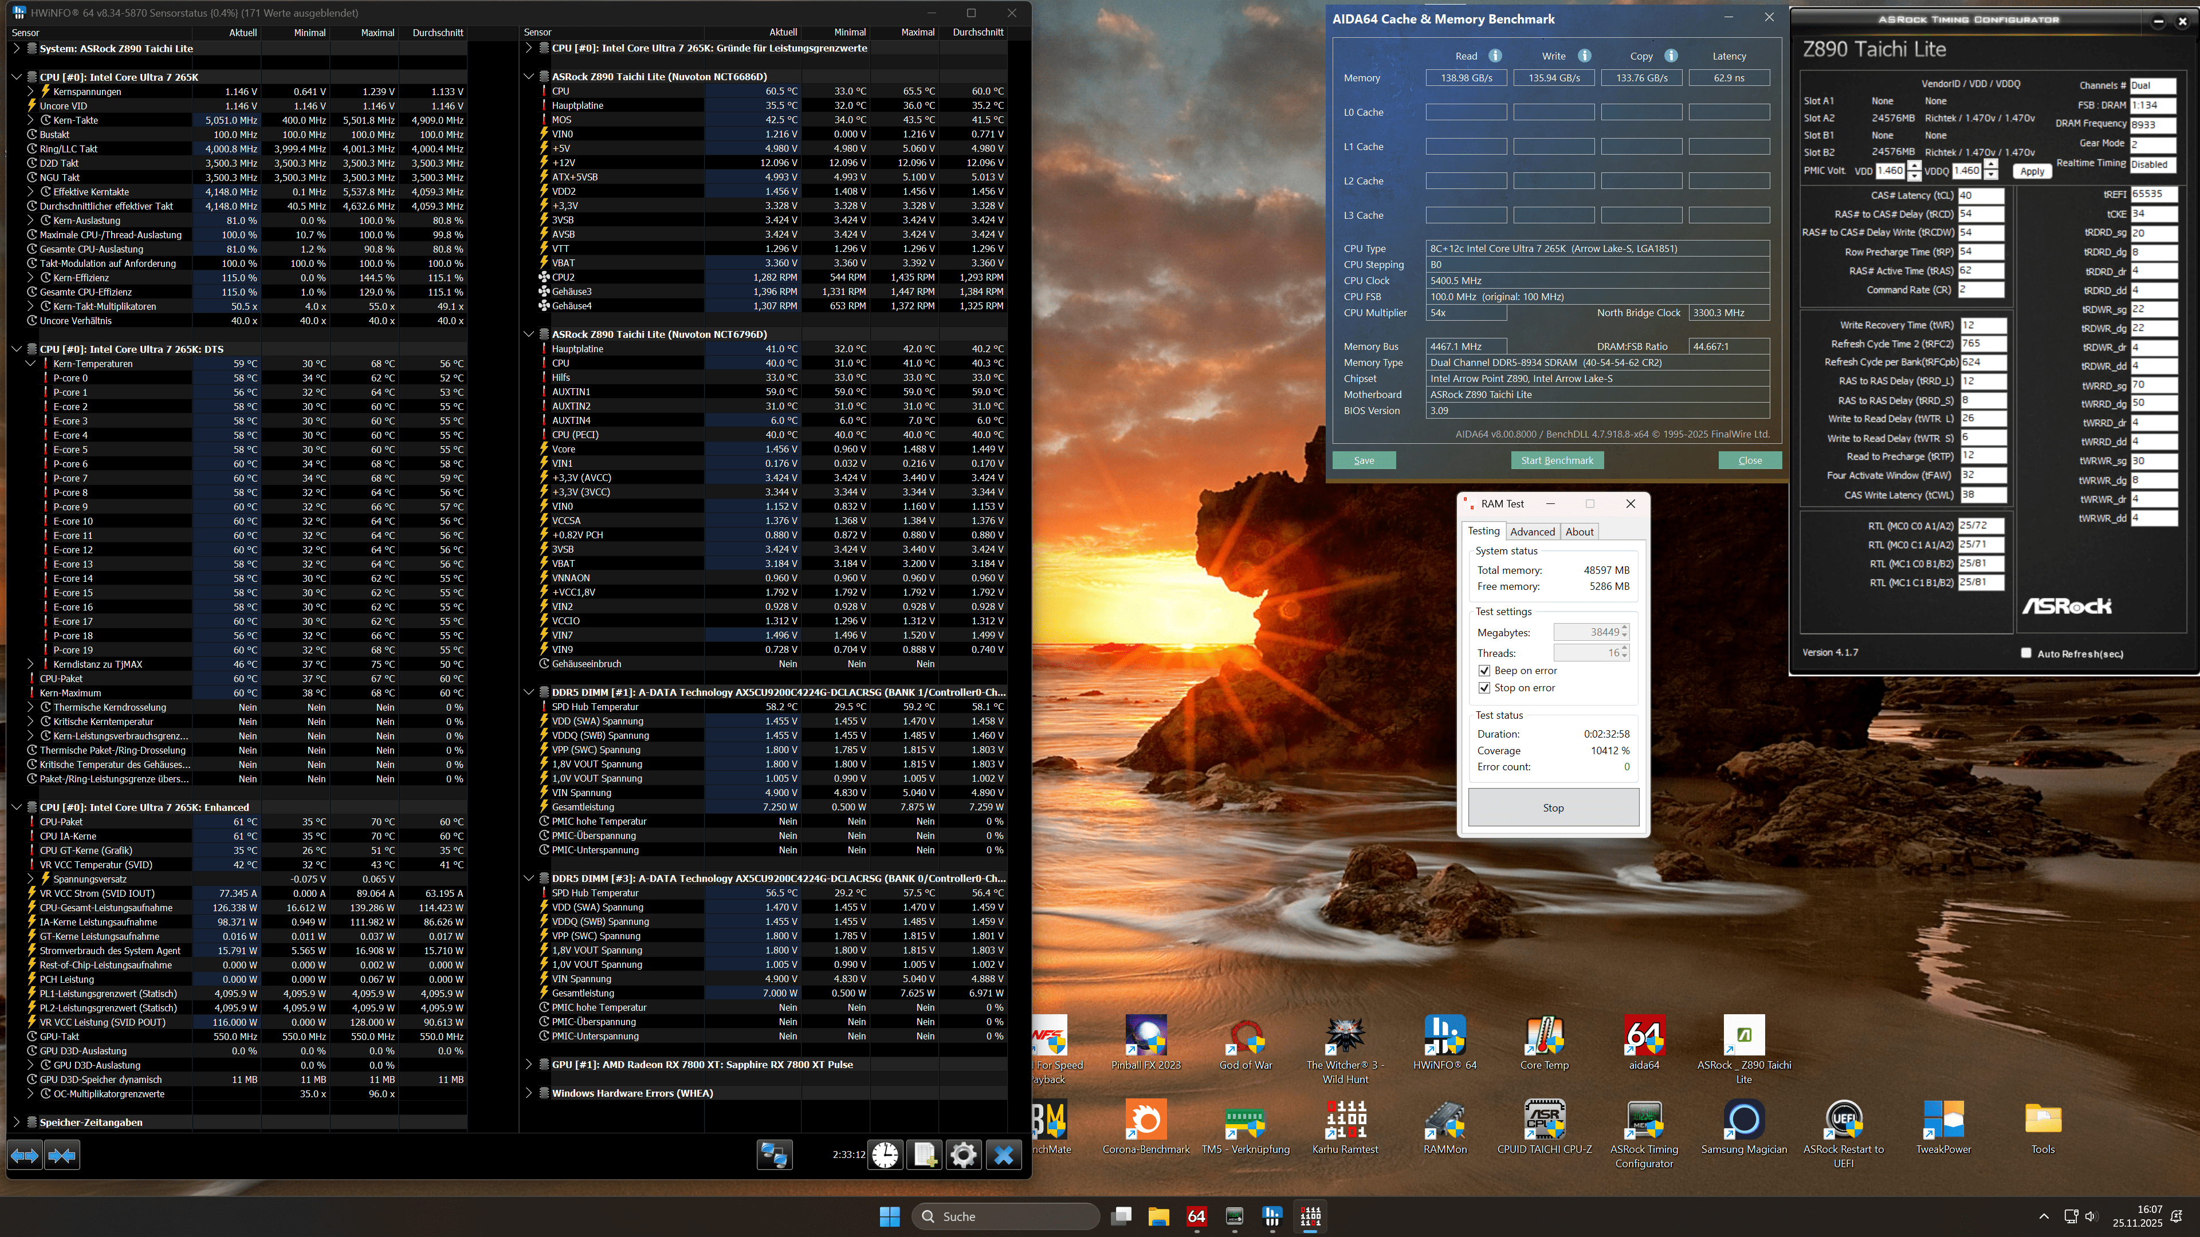Click the Read info icon in AIDA64
Screen dimensions: 2200x1237
[x=1495, y=56]
